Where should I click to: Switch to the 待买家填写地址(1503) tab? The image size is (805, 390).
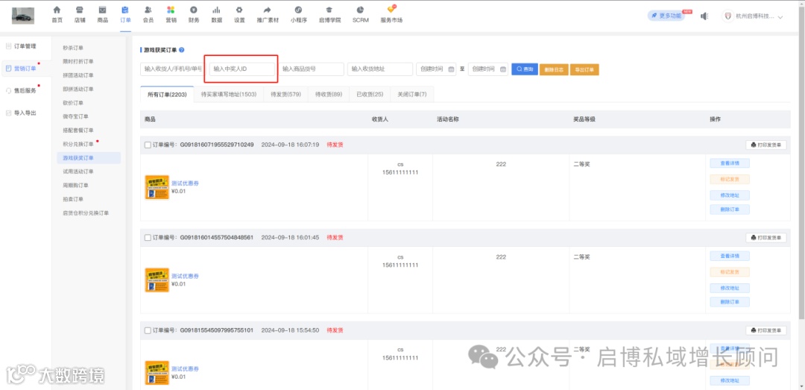229,95
